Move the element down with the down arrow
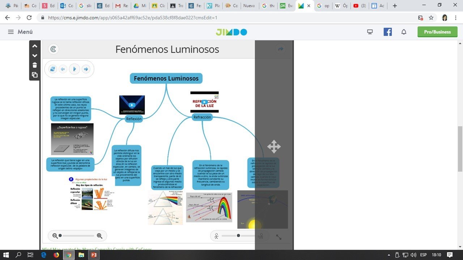 point(35,56)
